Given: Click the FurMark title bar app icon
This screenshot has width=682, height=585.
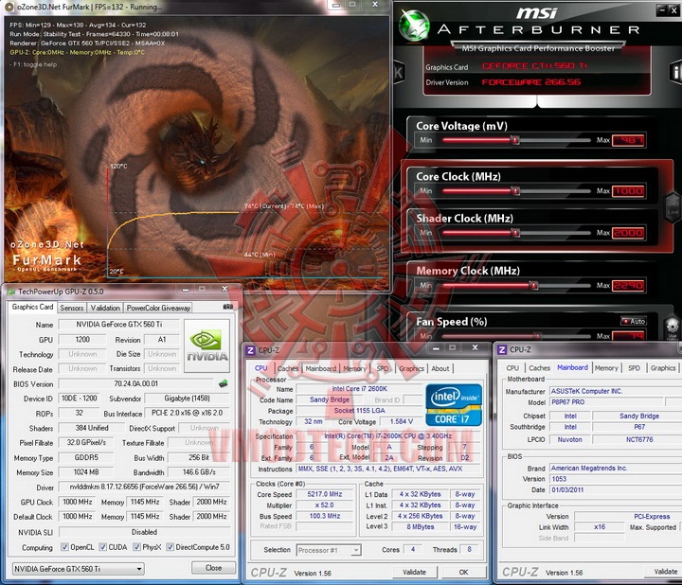Looking at the screenshot, I should (9, 7).
